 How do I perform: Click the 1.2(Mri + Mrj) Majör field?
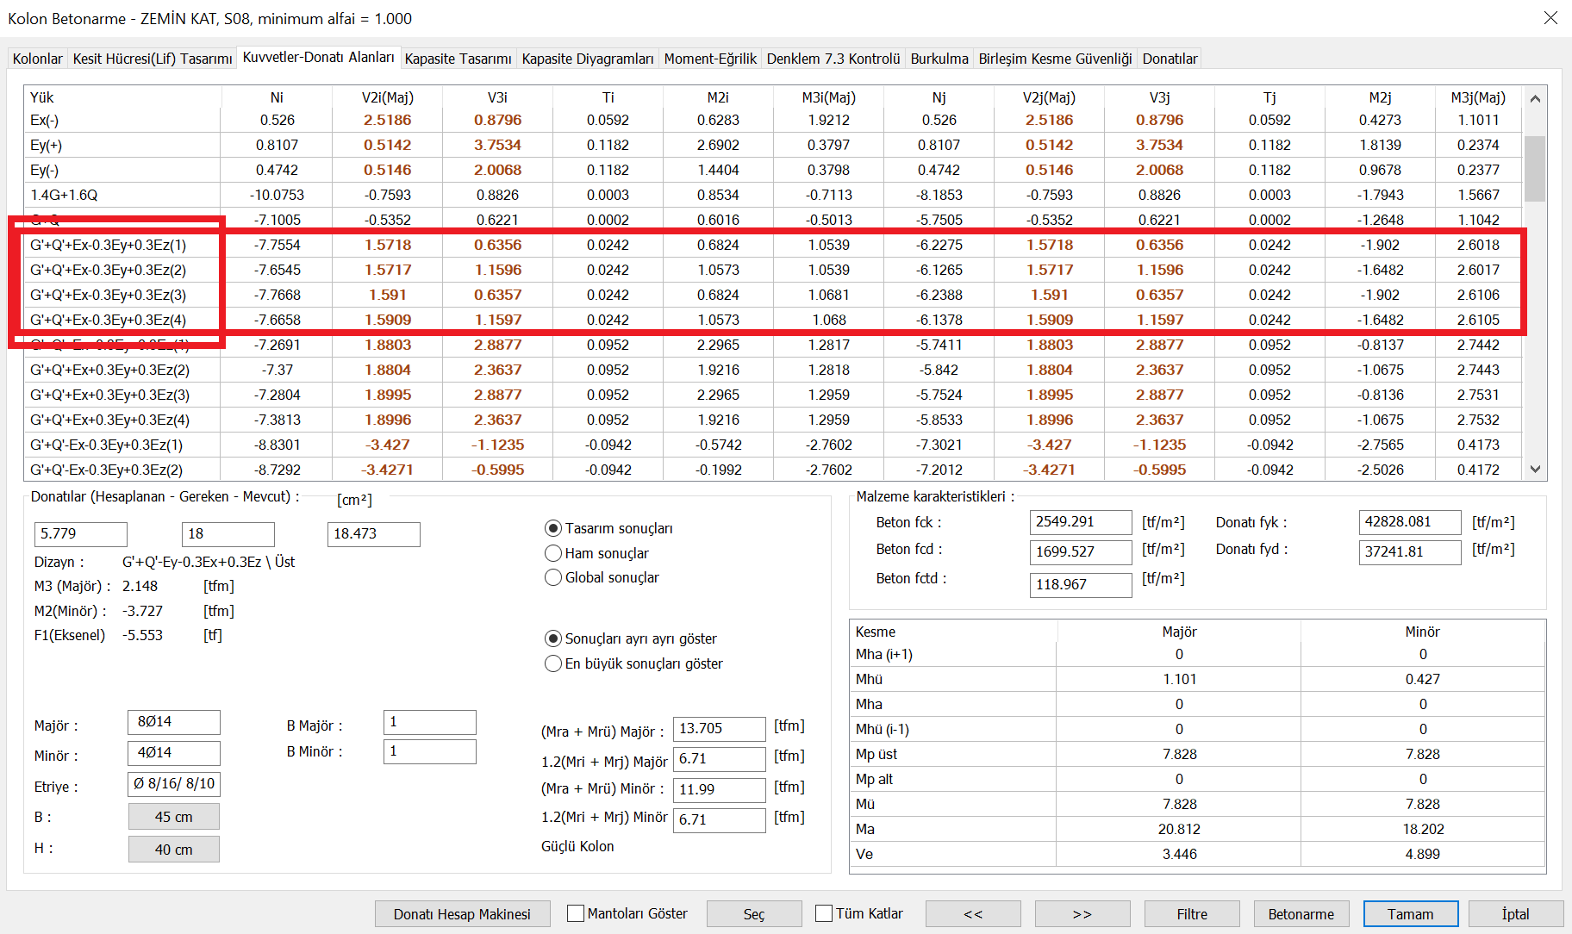coord(720,759)
